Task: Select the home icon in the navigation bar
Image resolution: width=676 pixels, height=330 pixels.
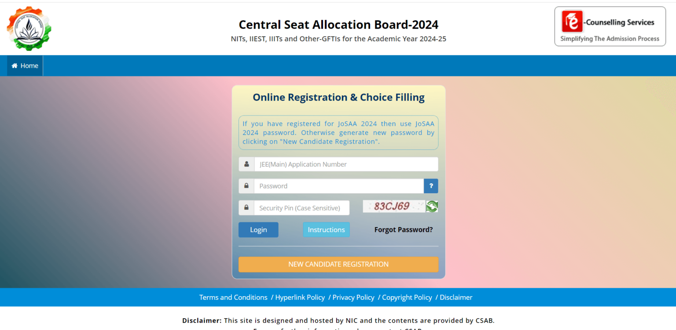Action: coord(15,65)
